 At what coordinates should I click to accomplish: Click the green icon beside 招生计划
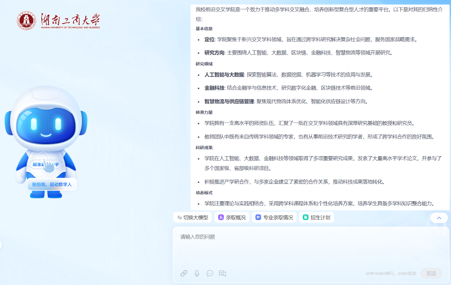point(306,218)
